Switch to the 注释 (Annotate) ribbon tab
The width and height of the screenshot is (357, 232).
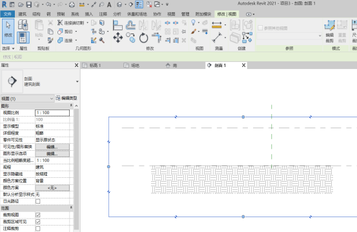click(103, 14)
